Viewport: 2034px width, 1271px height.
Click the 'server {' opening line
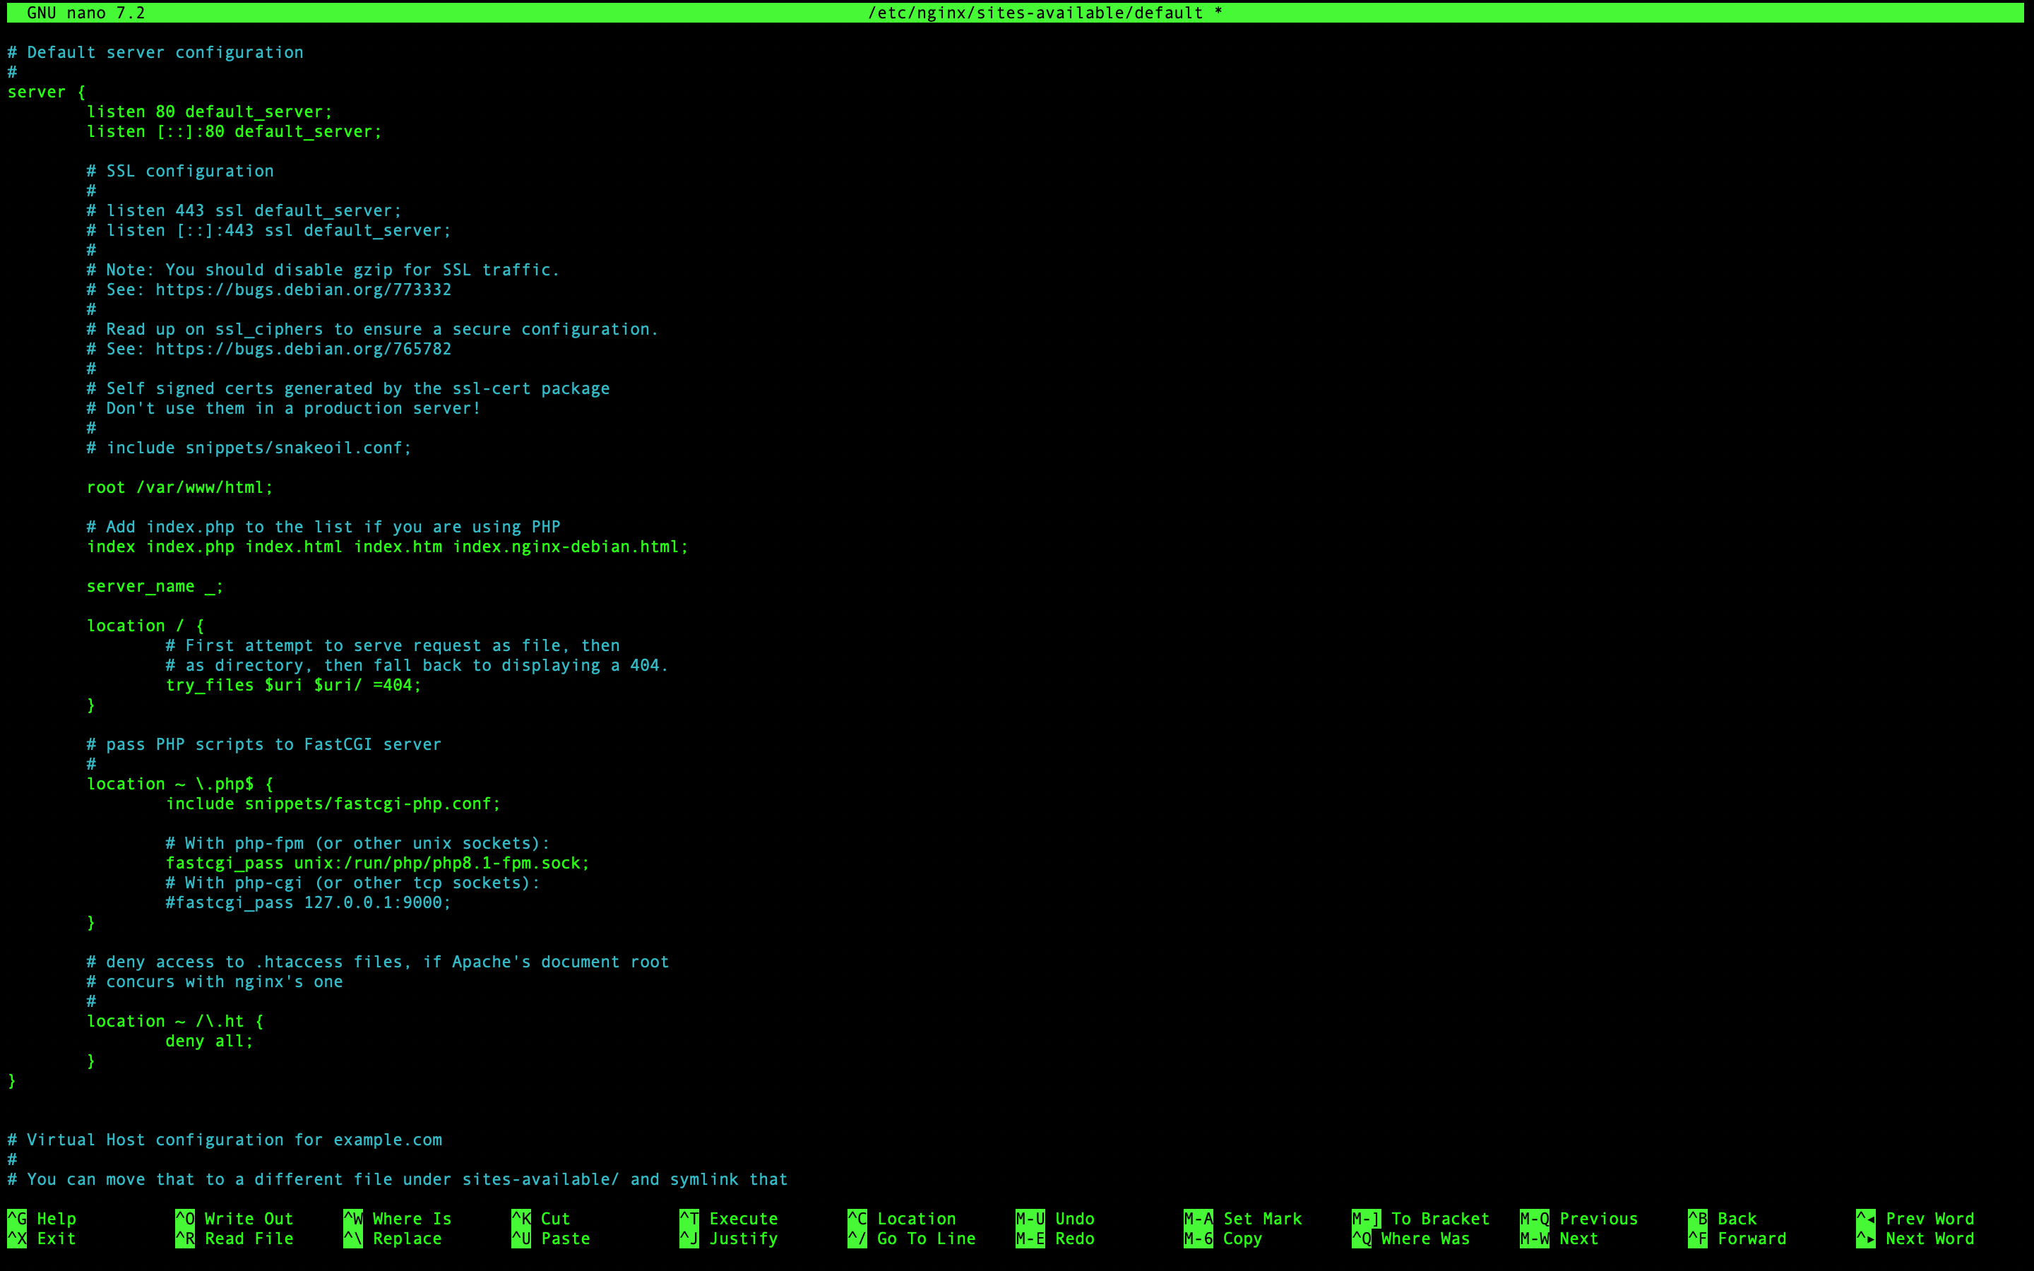pyautogui.click(x=46, y=92)
